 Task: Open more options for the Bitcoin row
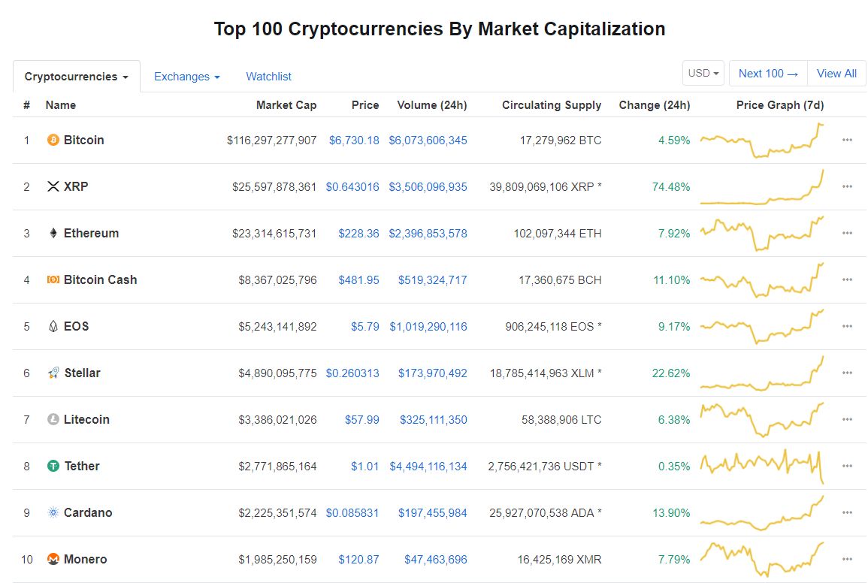click(847, 140)
